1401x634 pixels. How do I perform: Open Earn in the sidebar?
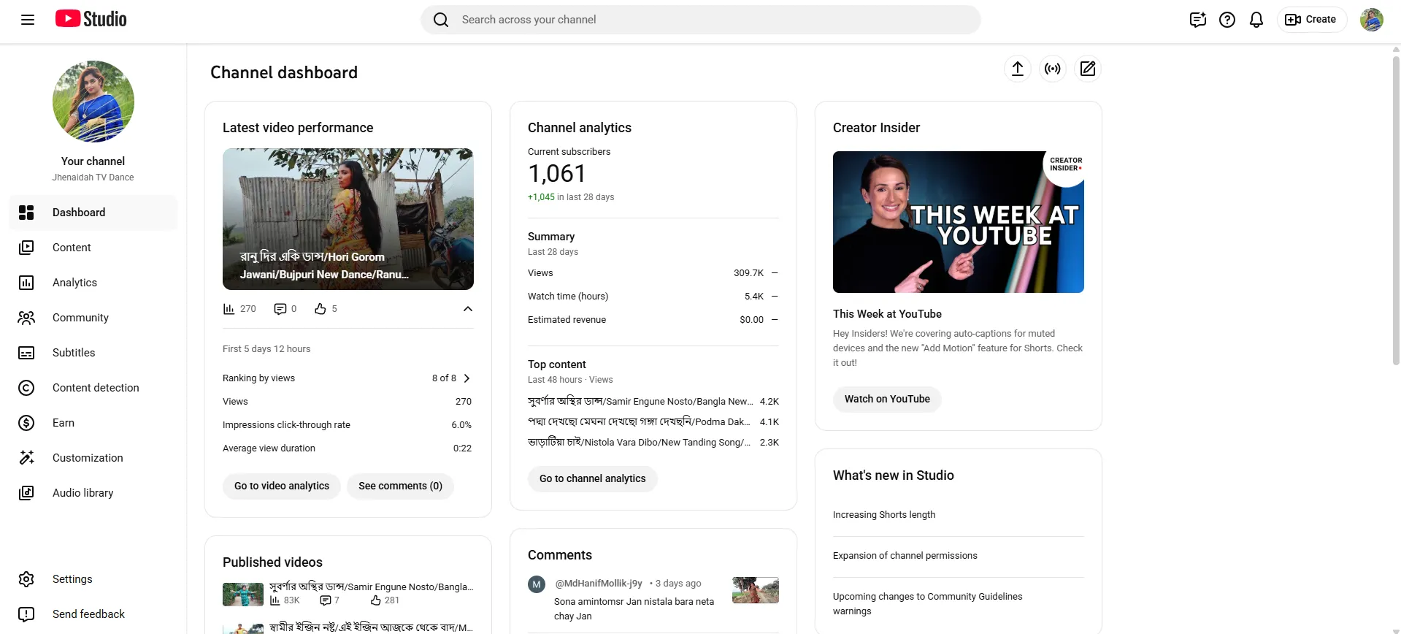(93, 423)
